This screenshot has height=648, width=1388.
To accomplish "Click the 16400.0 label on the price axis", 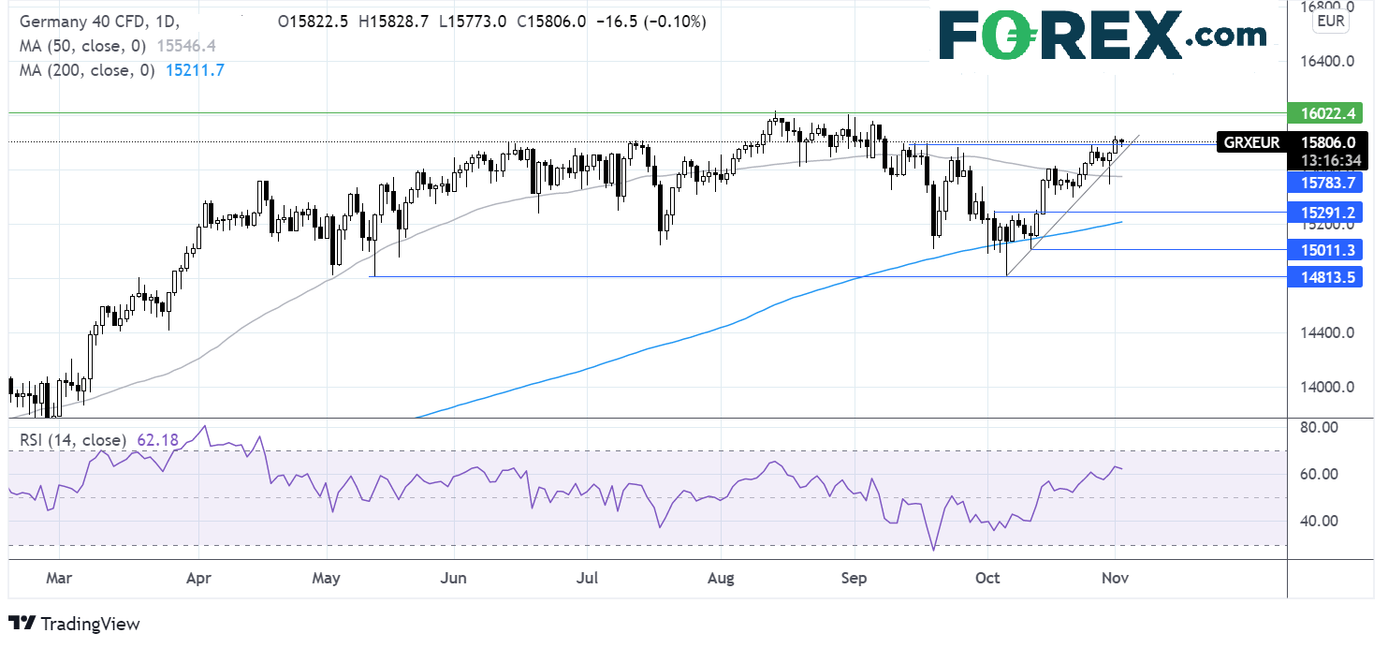I will 1324,62.
